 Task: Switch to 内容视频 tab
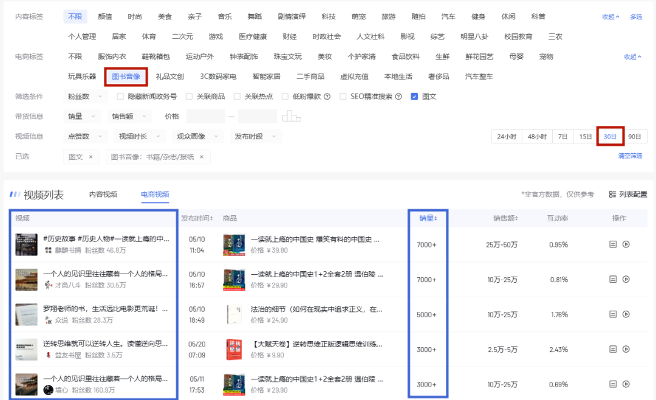click(x=103, y=195)
